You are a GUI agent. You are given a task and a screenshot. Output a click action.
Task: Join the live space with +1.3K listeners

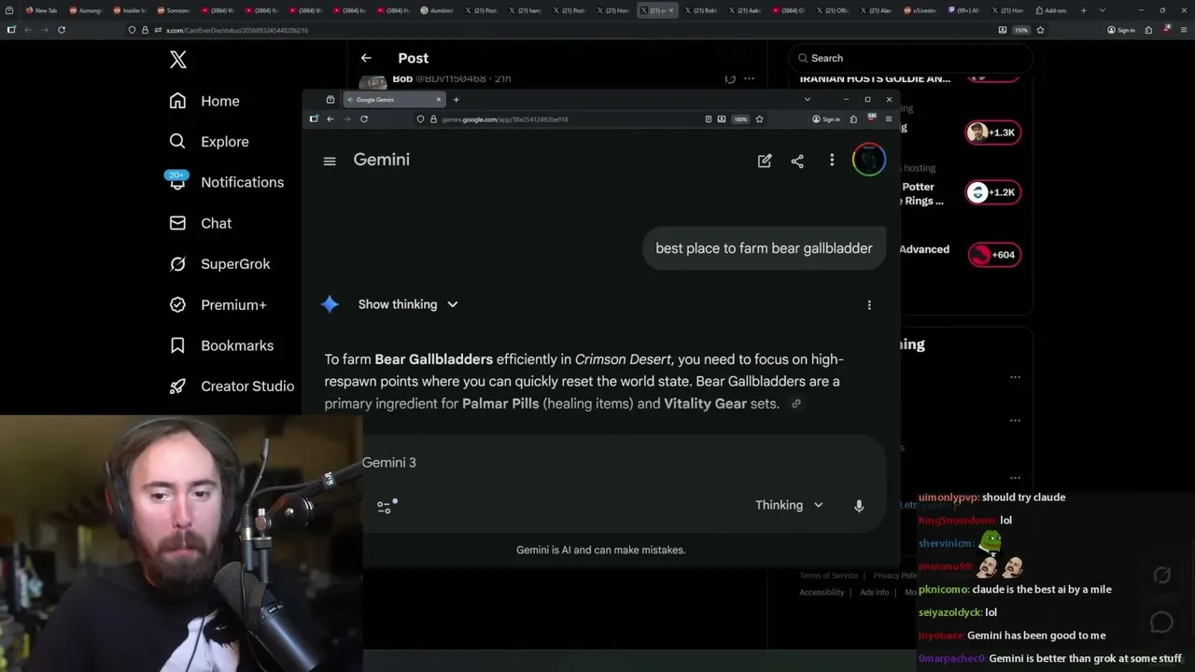(993, 133)
